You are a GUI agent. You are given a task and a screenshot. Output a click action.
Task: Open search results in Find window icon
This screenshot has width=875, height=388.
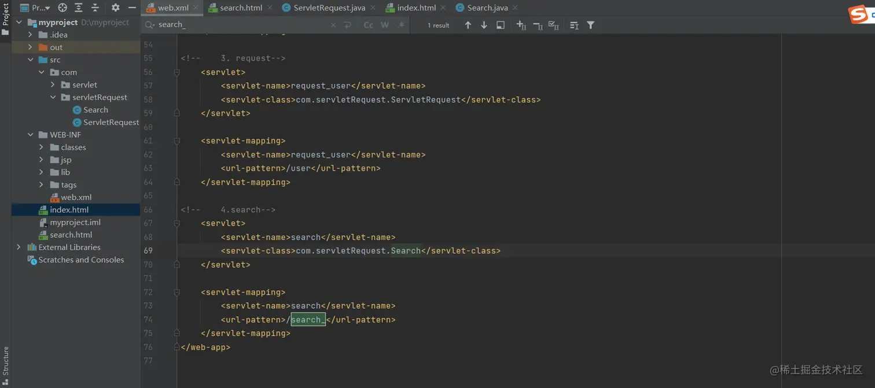[x=501, y=25]
